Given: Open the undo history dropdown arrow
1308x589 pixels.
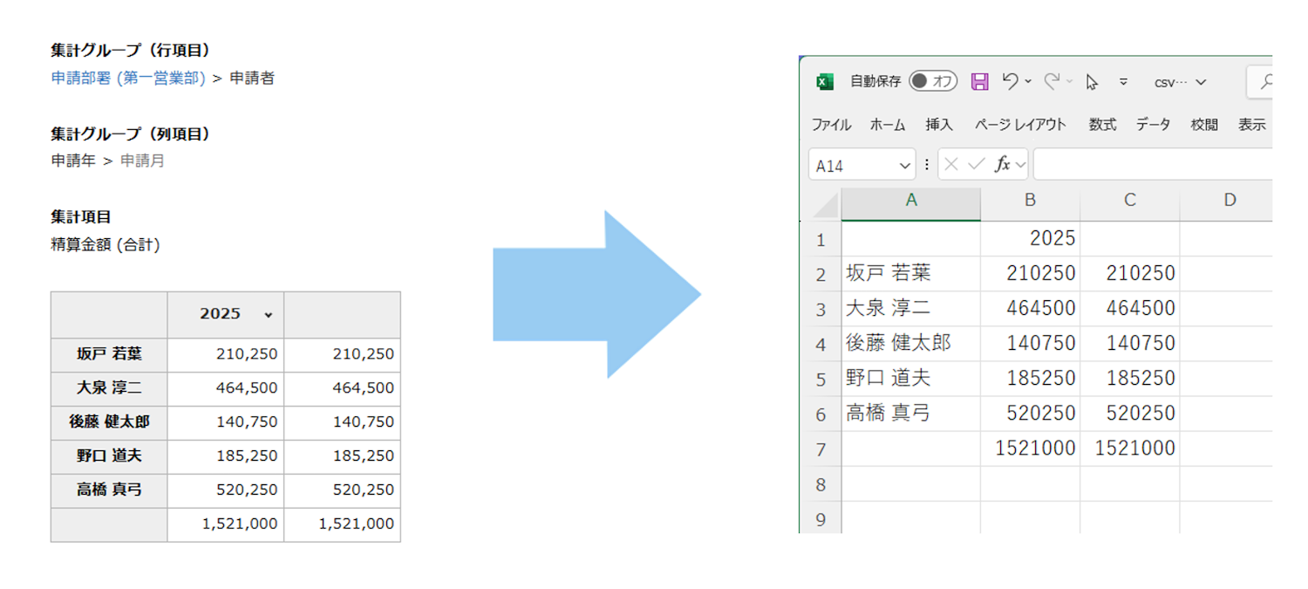Looking at the screenshot, I should click(1028, 82).
